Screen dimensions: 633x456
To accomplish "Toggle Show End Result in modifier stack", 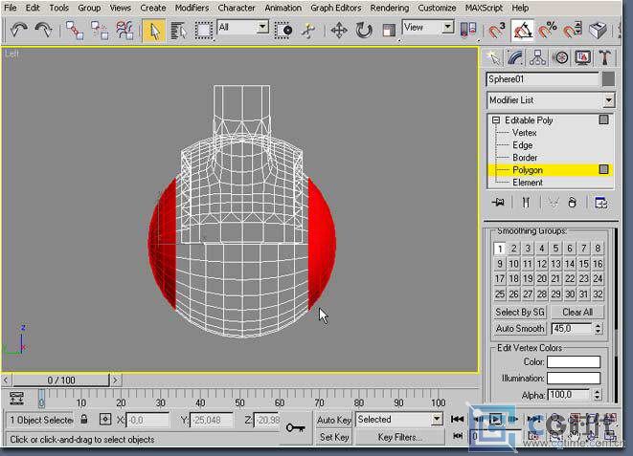I will [526, 203].
